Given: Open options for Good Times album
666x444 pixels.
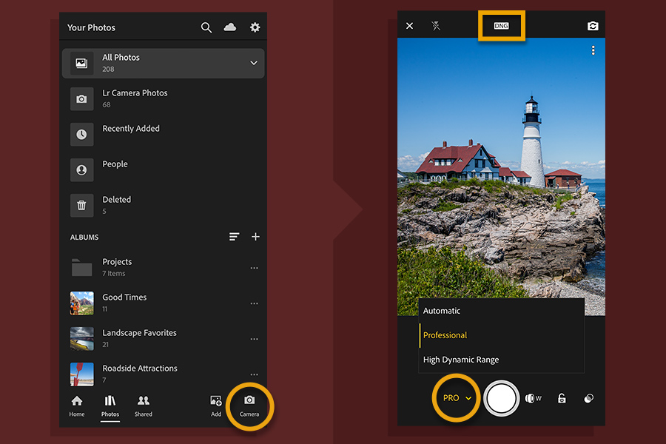Looking at the screenshot, I should pos(254,304).
